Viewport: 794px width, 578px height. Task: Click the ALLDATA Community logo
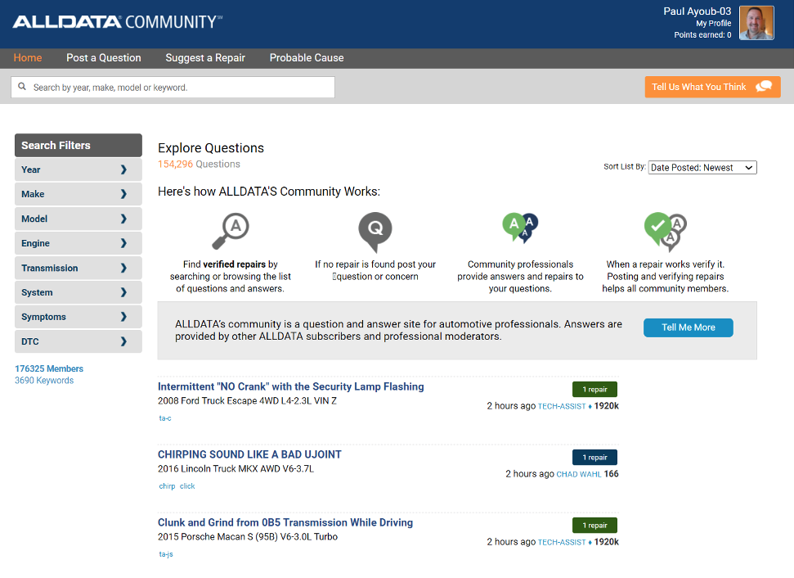pos(118,22)
